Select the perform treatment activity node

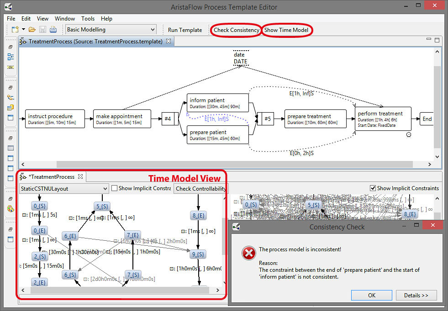pos(383,119)
